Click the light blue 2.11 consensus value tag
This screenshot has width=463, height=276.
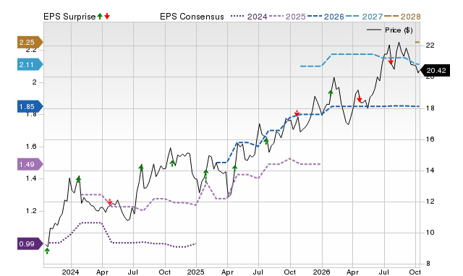coord(30,64)
